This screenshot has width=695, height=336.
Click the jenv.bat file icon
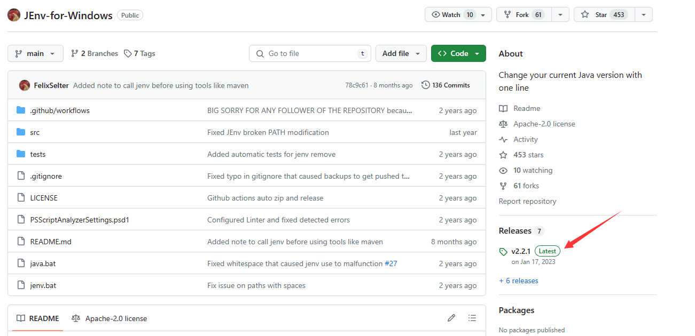click(x=21, y=285)
